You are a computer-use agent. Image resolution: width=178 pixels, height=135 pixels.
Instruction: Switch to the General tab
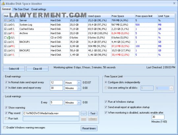point(6,9)
